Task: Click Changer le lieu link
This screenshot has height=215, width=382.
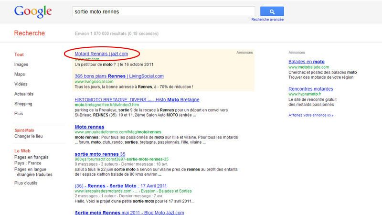Action: [28, 137]
